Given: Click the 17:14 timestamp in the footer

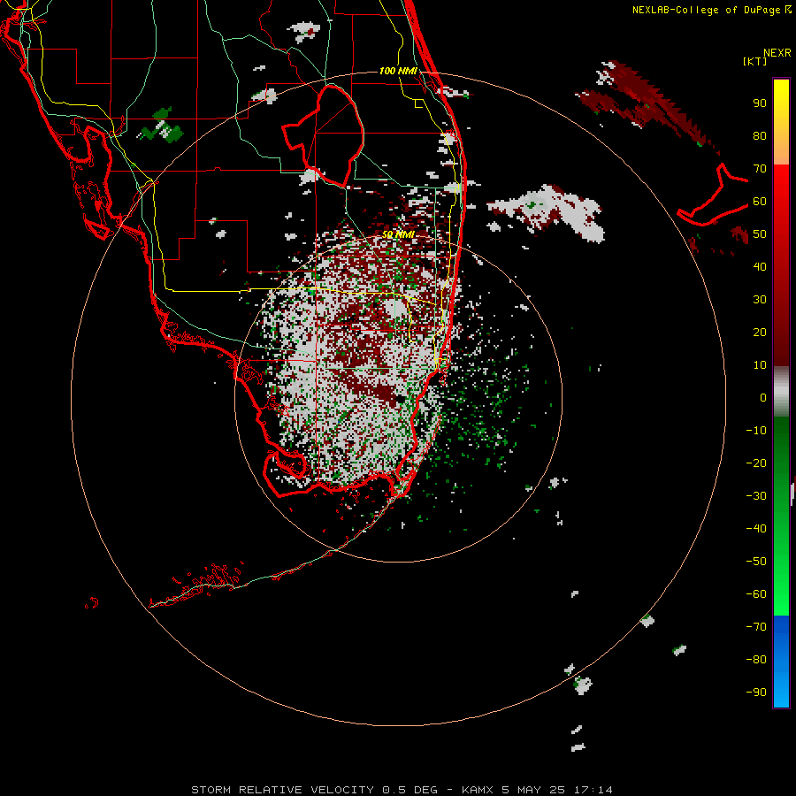Looking at the screenshot, I should tap(593, 790).
